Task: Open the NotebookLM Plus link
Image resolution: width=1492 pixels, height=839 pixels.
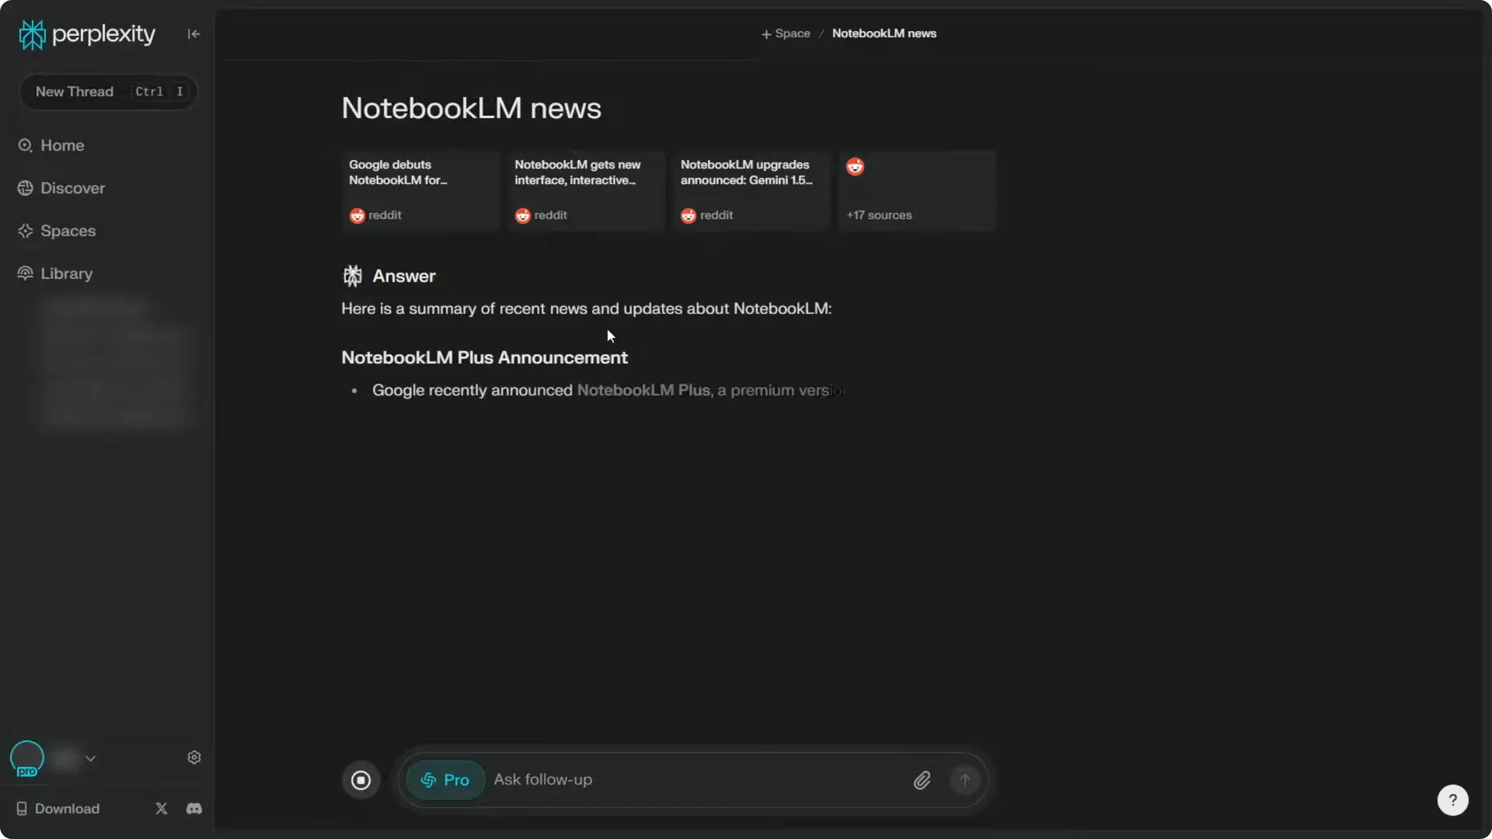Action: (x=643, y=391)
